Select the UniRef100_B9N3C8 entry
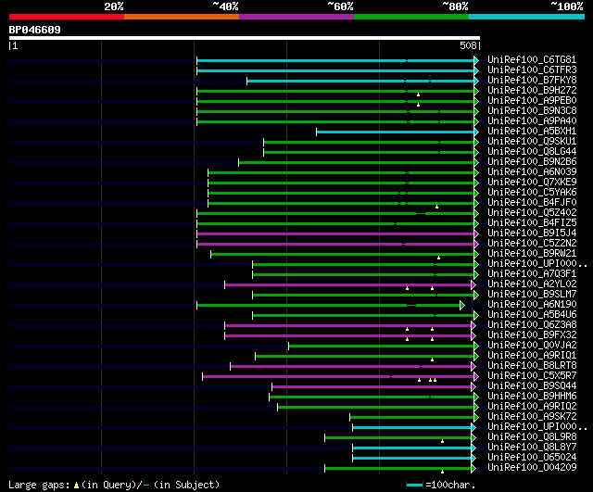The width and height of the screenshot is (593, 492). pyautogui.click(x=532, y=111)
